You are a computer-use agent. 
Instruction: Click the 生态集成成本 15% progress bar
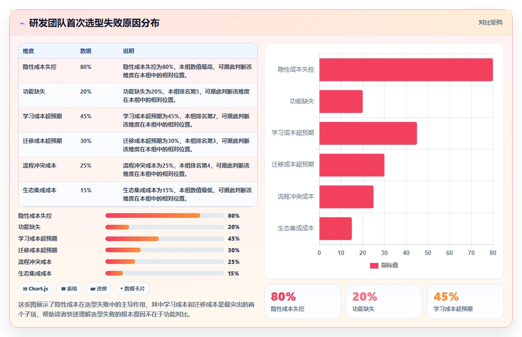pos(165,273)
